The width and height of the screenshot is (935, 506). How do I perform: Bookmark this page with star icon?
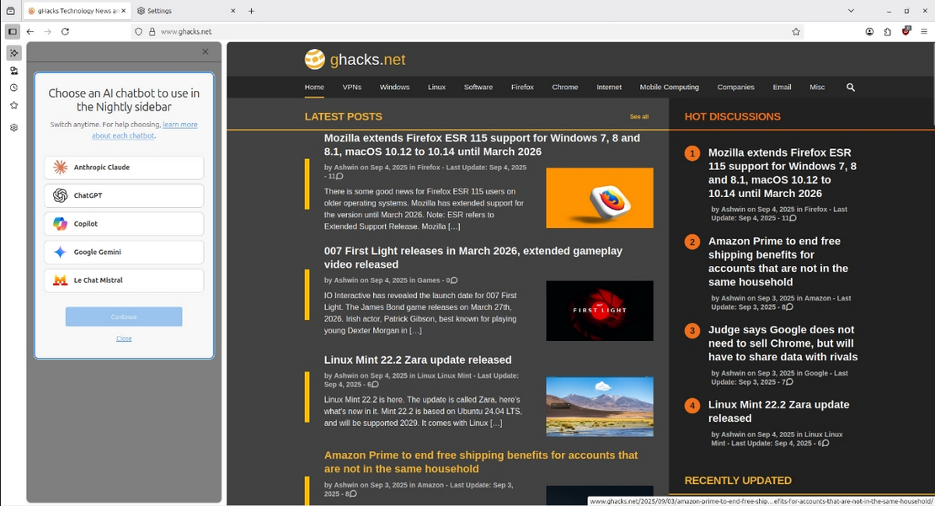tap(795, 32)
